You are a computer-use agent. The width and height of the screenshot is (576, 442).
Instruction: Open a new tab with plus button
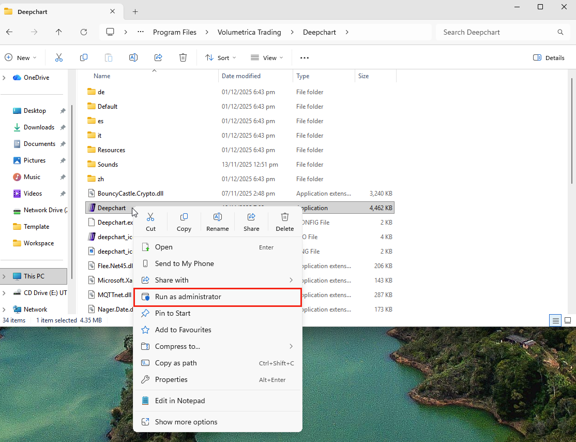click(135, 11)
